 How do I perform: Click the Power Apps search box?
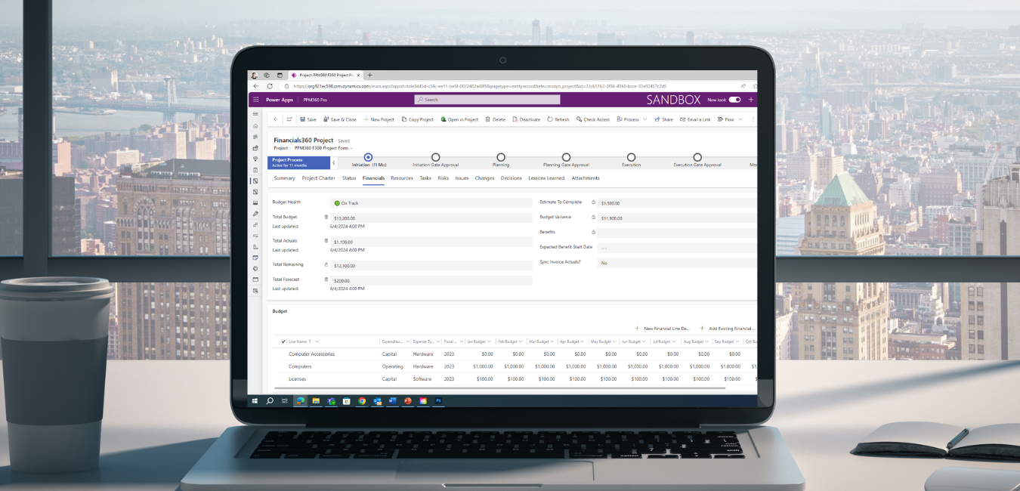point(487,100)
